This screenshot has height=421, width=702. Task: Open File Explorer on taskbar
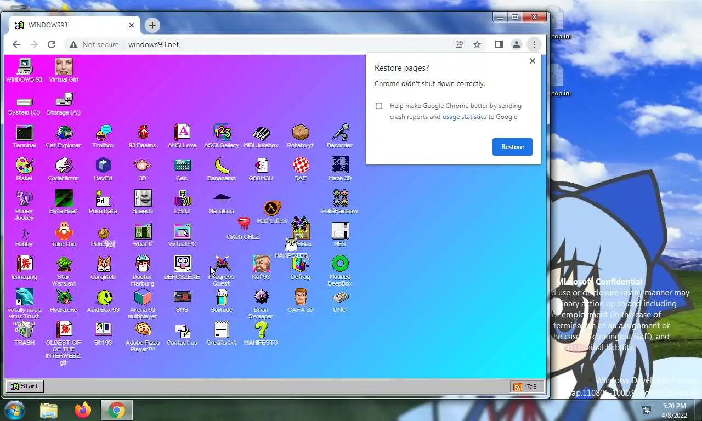[49, 410]
